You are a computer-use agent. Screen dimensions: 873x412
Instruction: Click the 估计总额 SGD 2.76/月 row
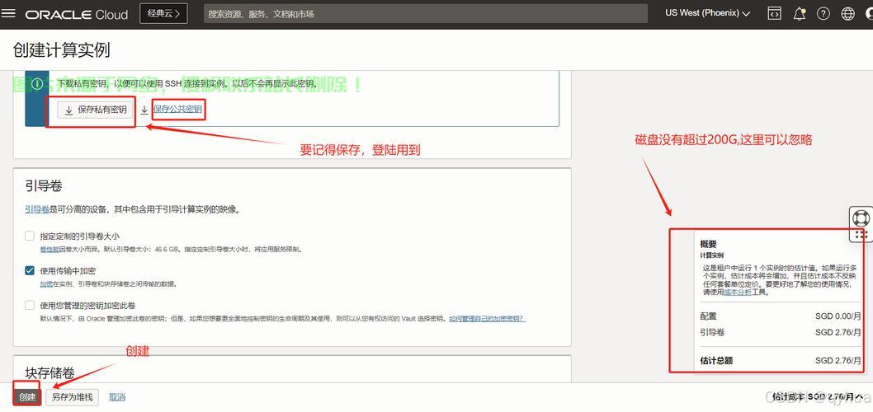(780, 361)
